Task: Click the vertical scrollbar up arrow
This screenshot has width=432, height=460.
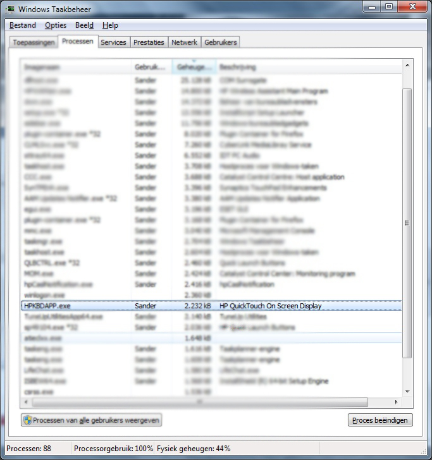Action: pyautogui.click(x=407, y=65)
